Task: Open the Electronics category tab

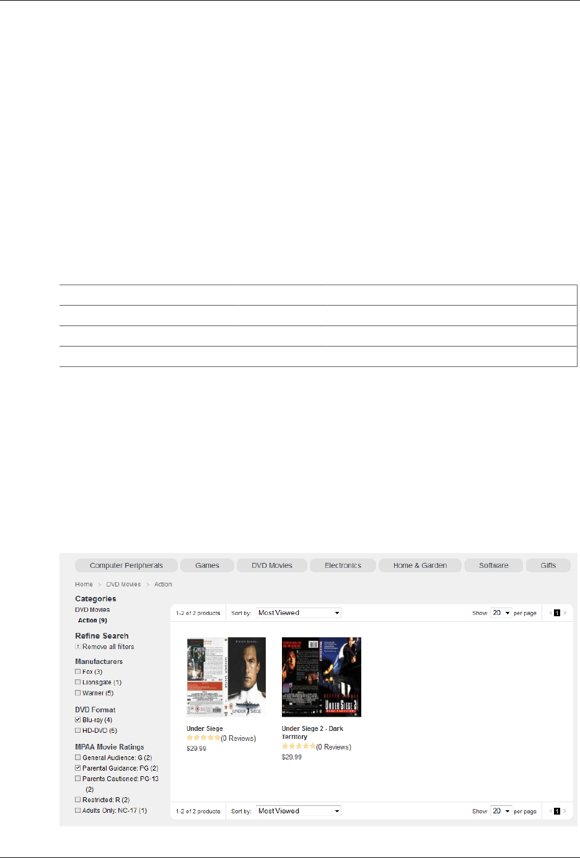Action: [x=343, y=565]
